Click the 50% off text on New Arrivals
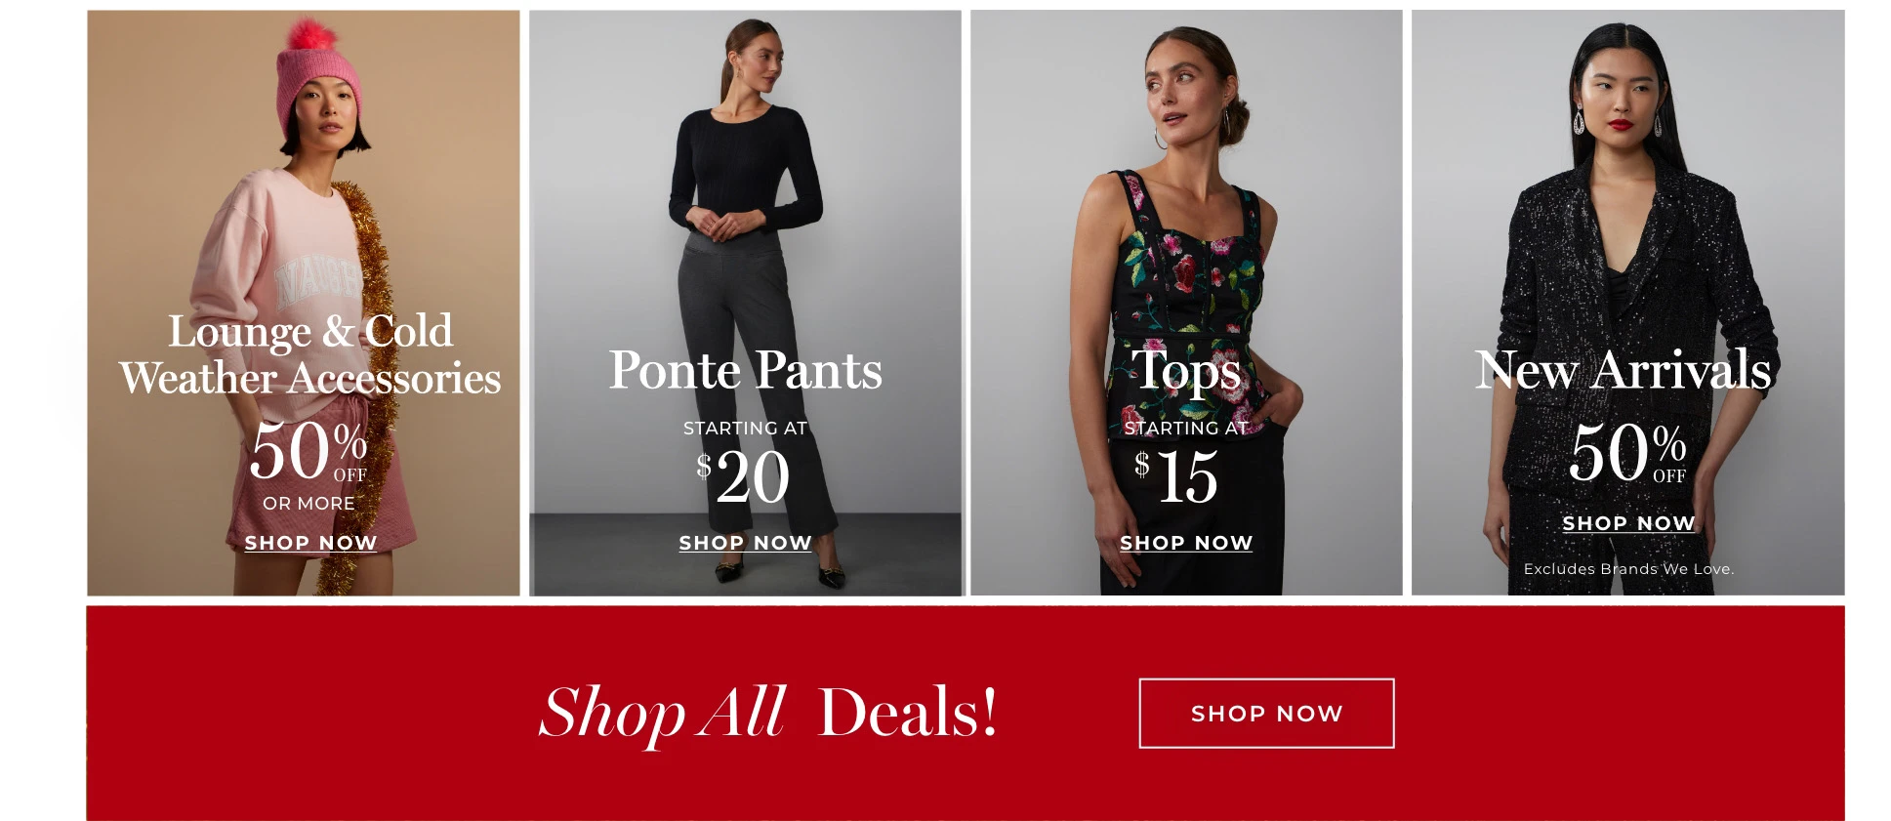This screenshot has width=1891, height=821. [x=1627, y=452]
